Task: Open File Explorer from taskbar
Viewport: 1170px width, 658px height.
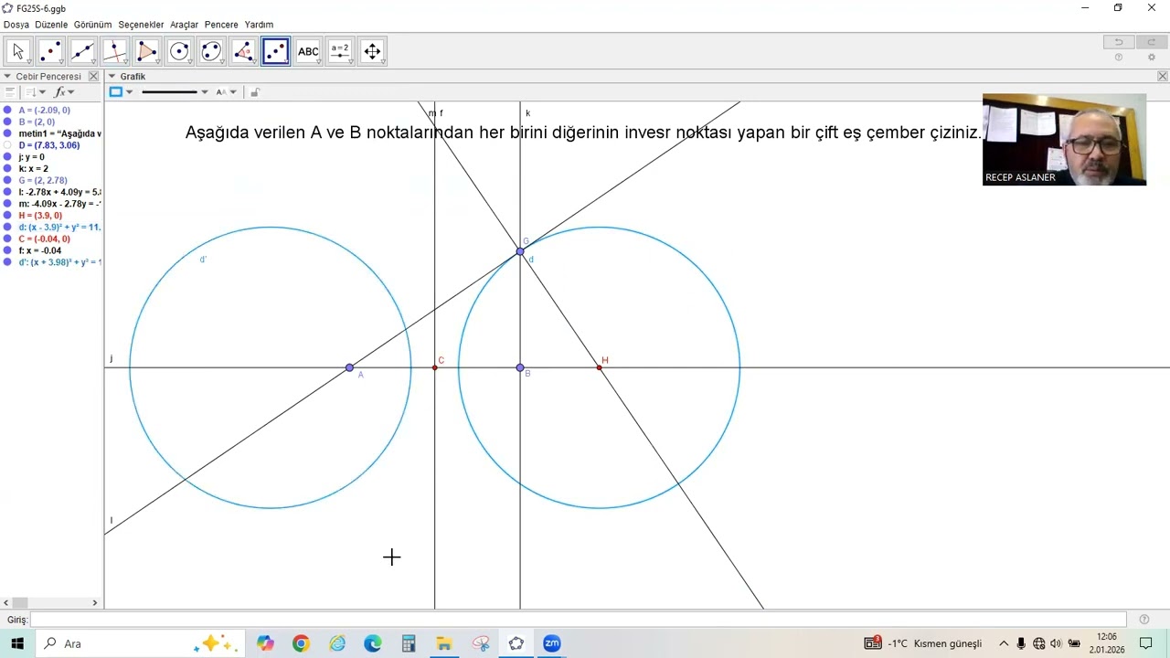Action: pos(444,643)
